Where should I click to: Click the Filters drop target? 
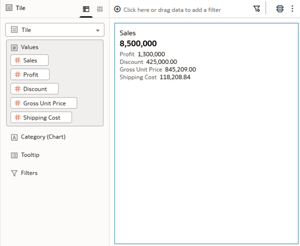(29, 173)
